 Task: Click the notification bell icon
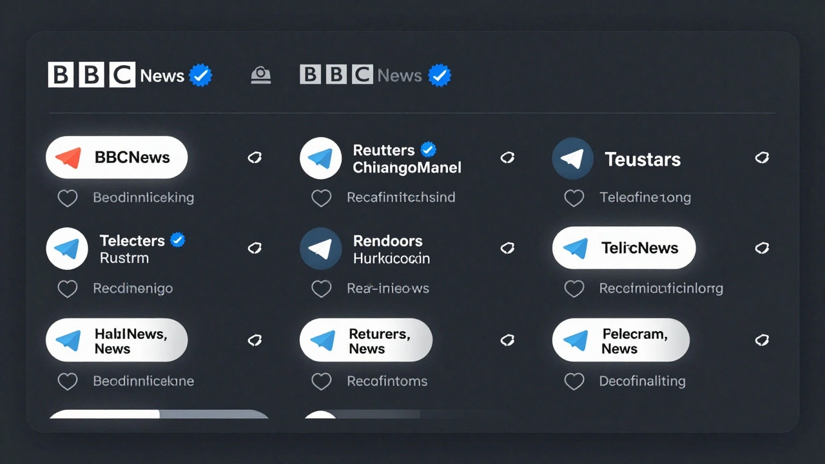(x=260, y=74)
